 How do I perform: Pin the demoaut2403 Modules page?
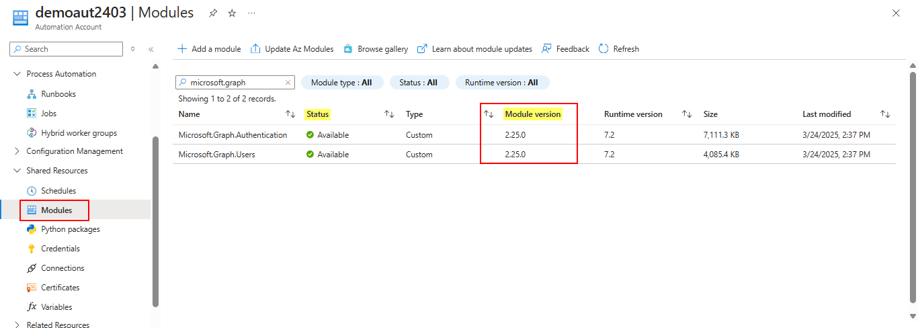pos(213,13)
